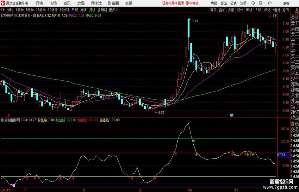299x192 pixels.
Task: Open the mail envelope icon
Action: click(270, 3)
